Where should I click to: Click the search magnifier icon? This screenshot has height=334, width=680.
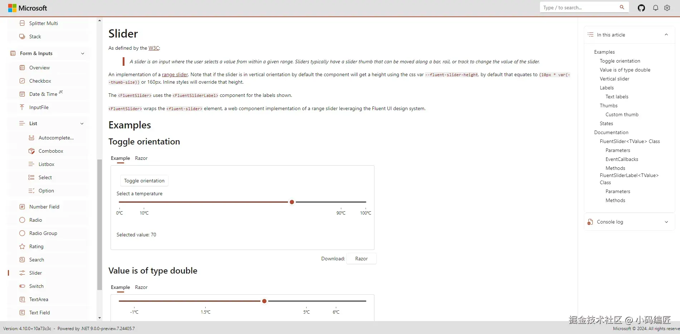(x=622, y=7)
